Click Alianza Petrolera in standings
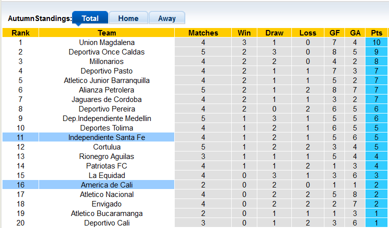The width and height of the screenshot is (389, 228). [107, 90]
